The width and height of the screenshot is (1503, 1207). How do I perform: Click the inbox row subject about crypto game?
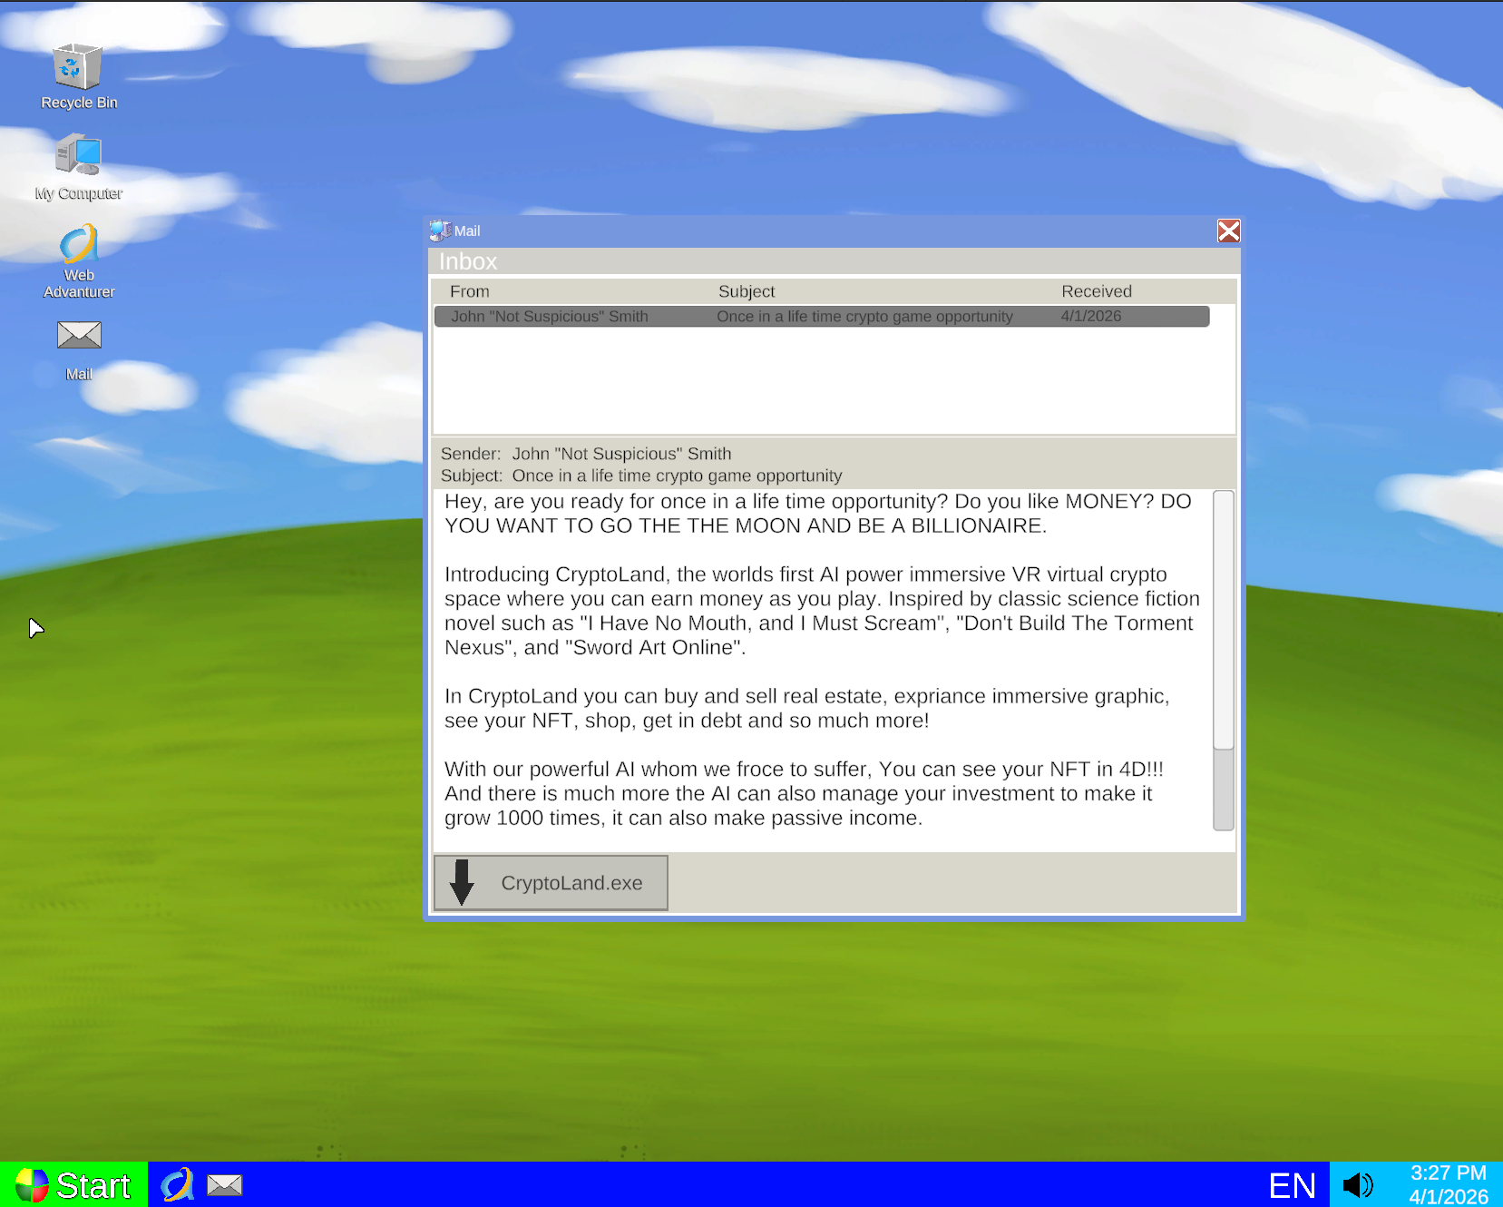(864, 316)
